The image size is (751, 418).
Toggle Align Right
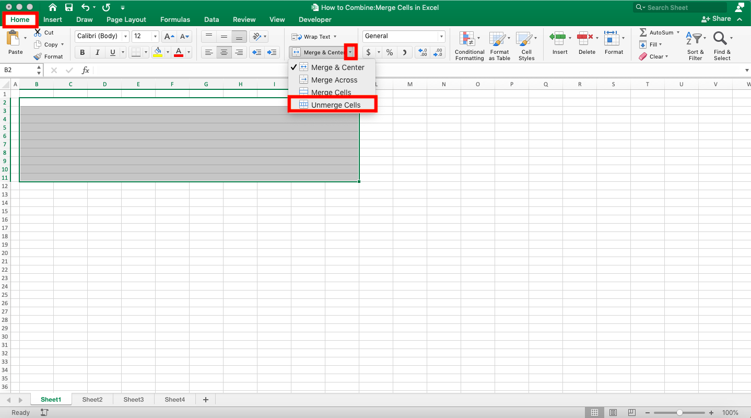[x=239, y=52]
